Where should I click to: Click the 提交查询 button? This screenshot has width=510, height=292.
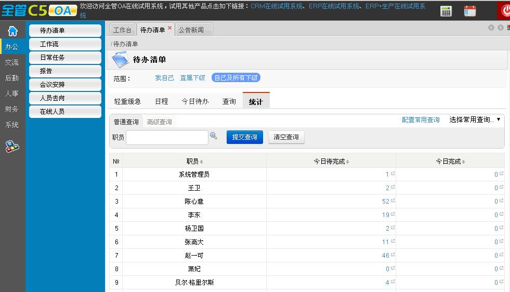(244, 137)
